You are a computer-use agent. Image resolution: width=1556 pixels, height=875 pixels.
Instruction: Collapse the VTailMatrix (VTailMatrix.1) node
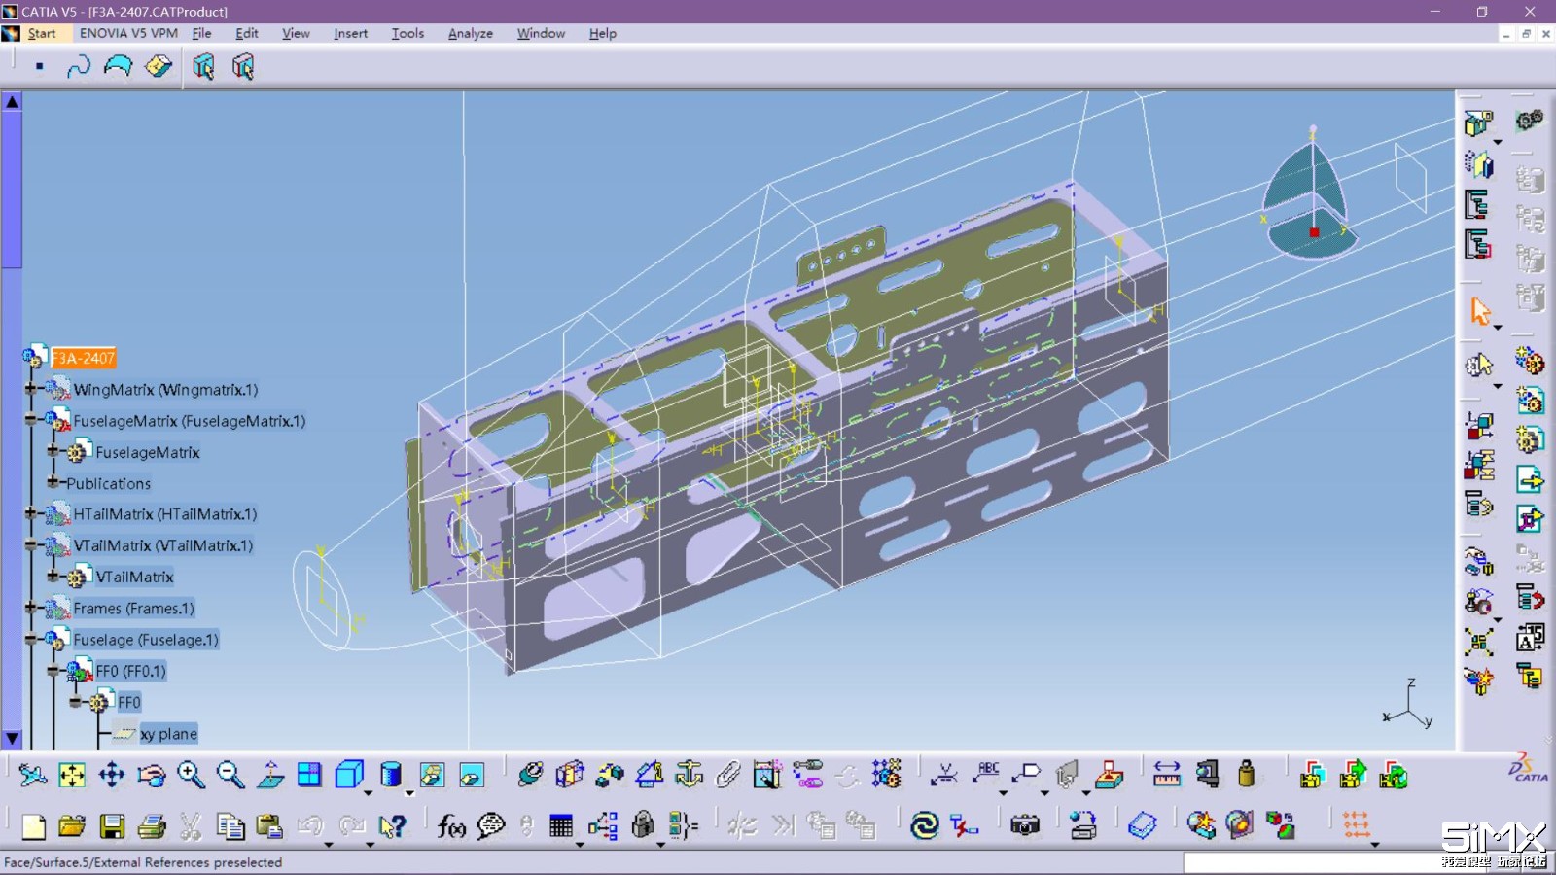[x=31, y=544]
